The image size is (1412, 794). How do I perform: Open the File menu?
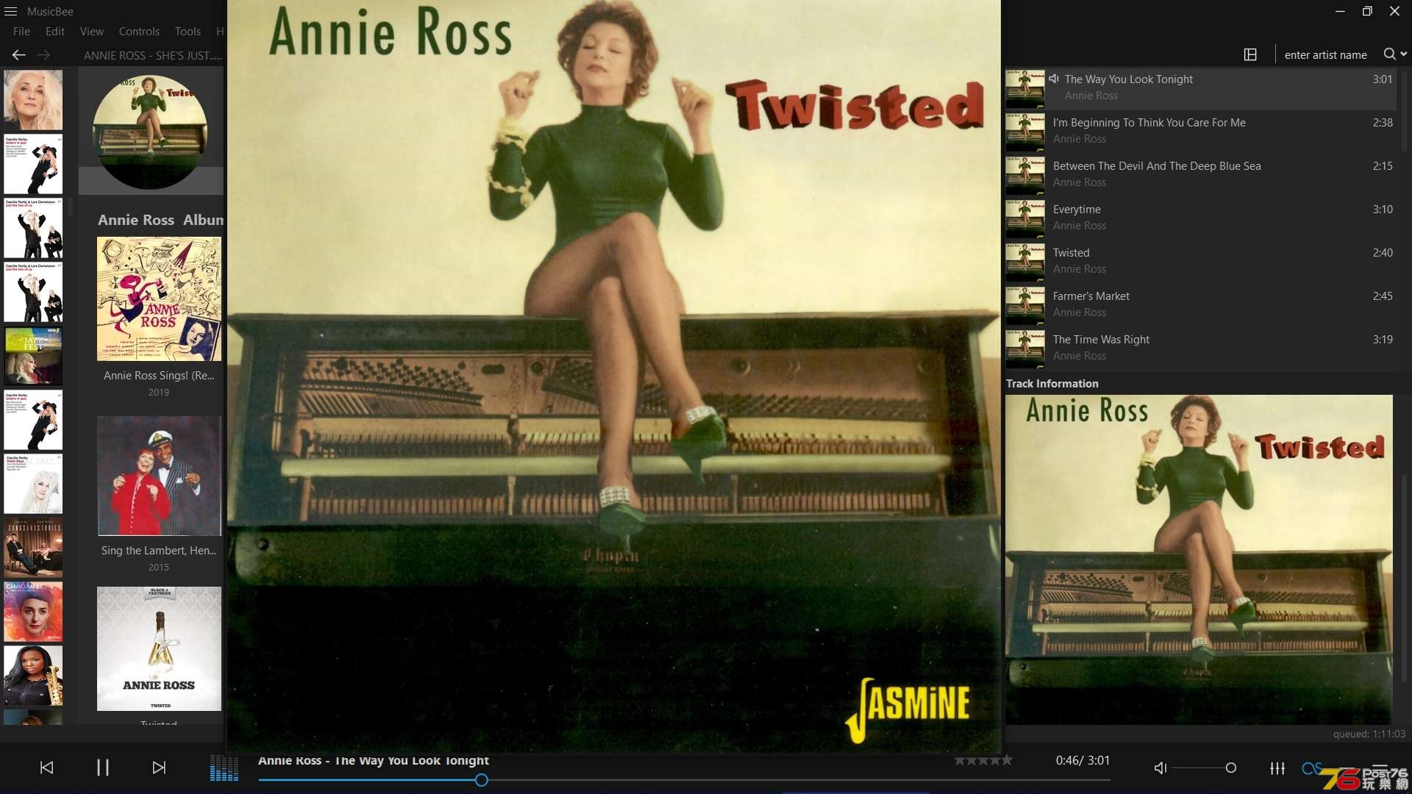point(21,32)
